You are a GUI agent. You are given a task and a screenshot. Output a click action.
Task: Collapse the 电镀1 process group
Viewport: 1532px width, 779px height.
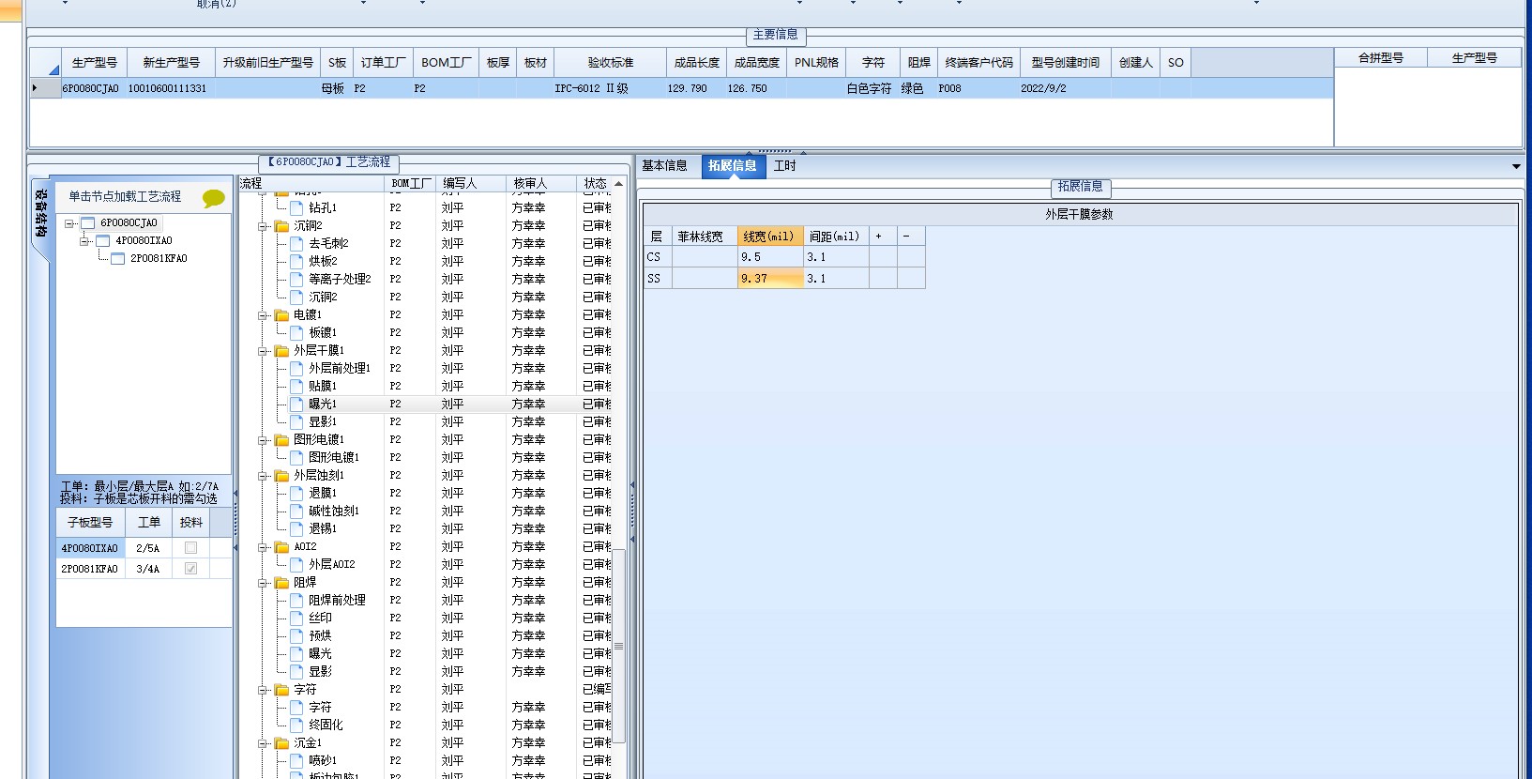click(x=264, y=315)
